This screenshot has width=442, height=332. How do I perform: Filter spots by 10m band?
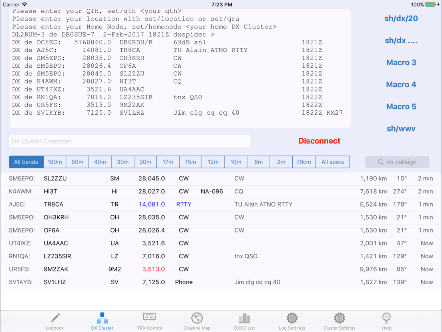click(x=236, y=162)
